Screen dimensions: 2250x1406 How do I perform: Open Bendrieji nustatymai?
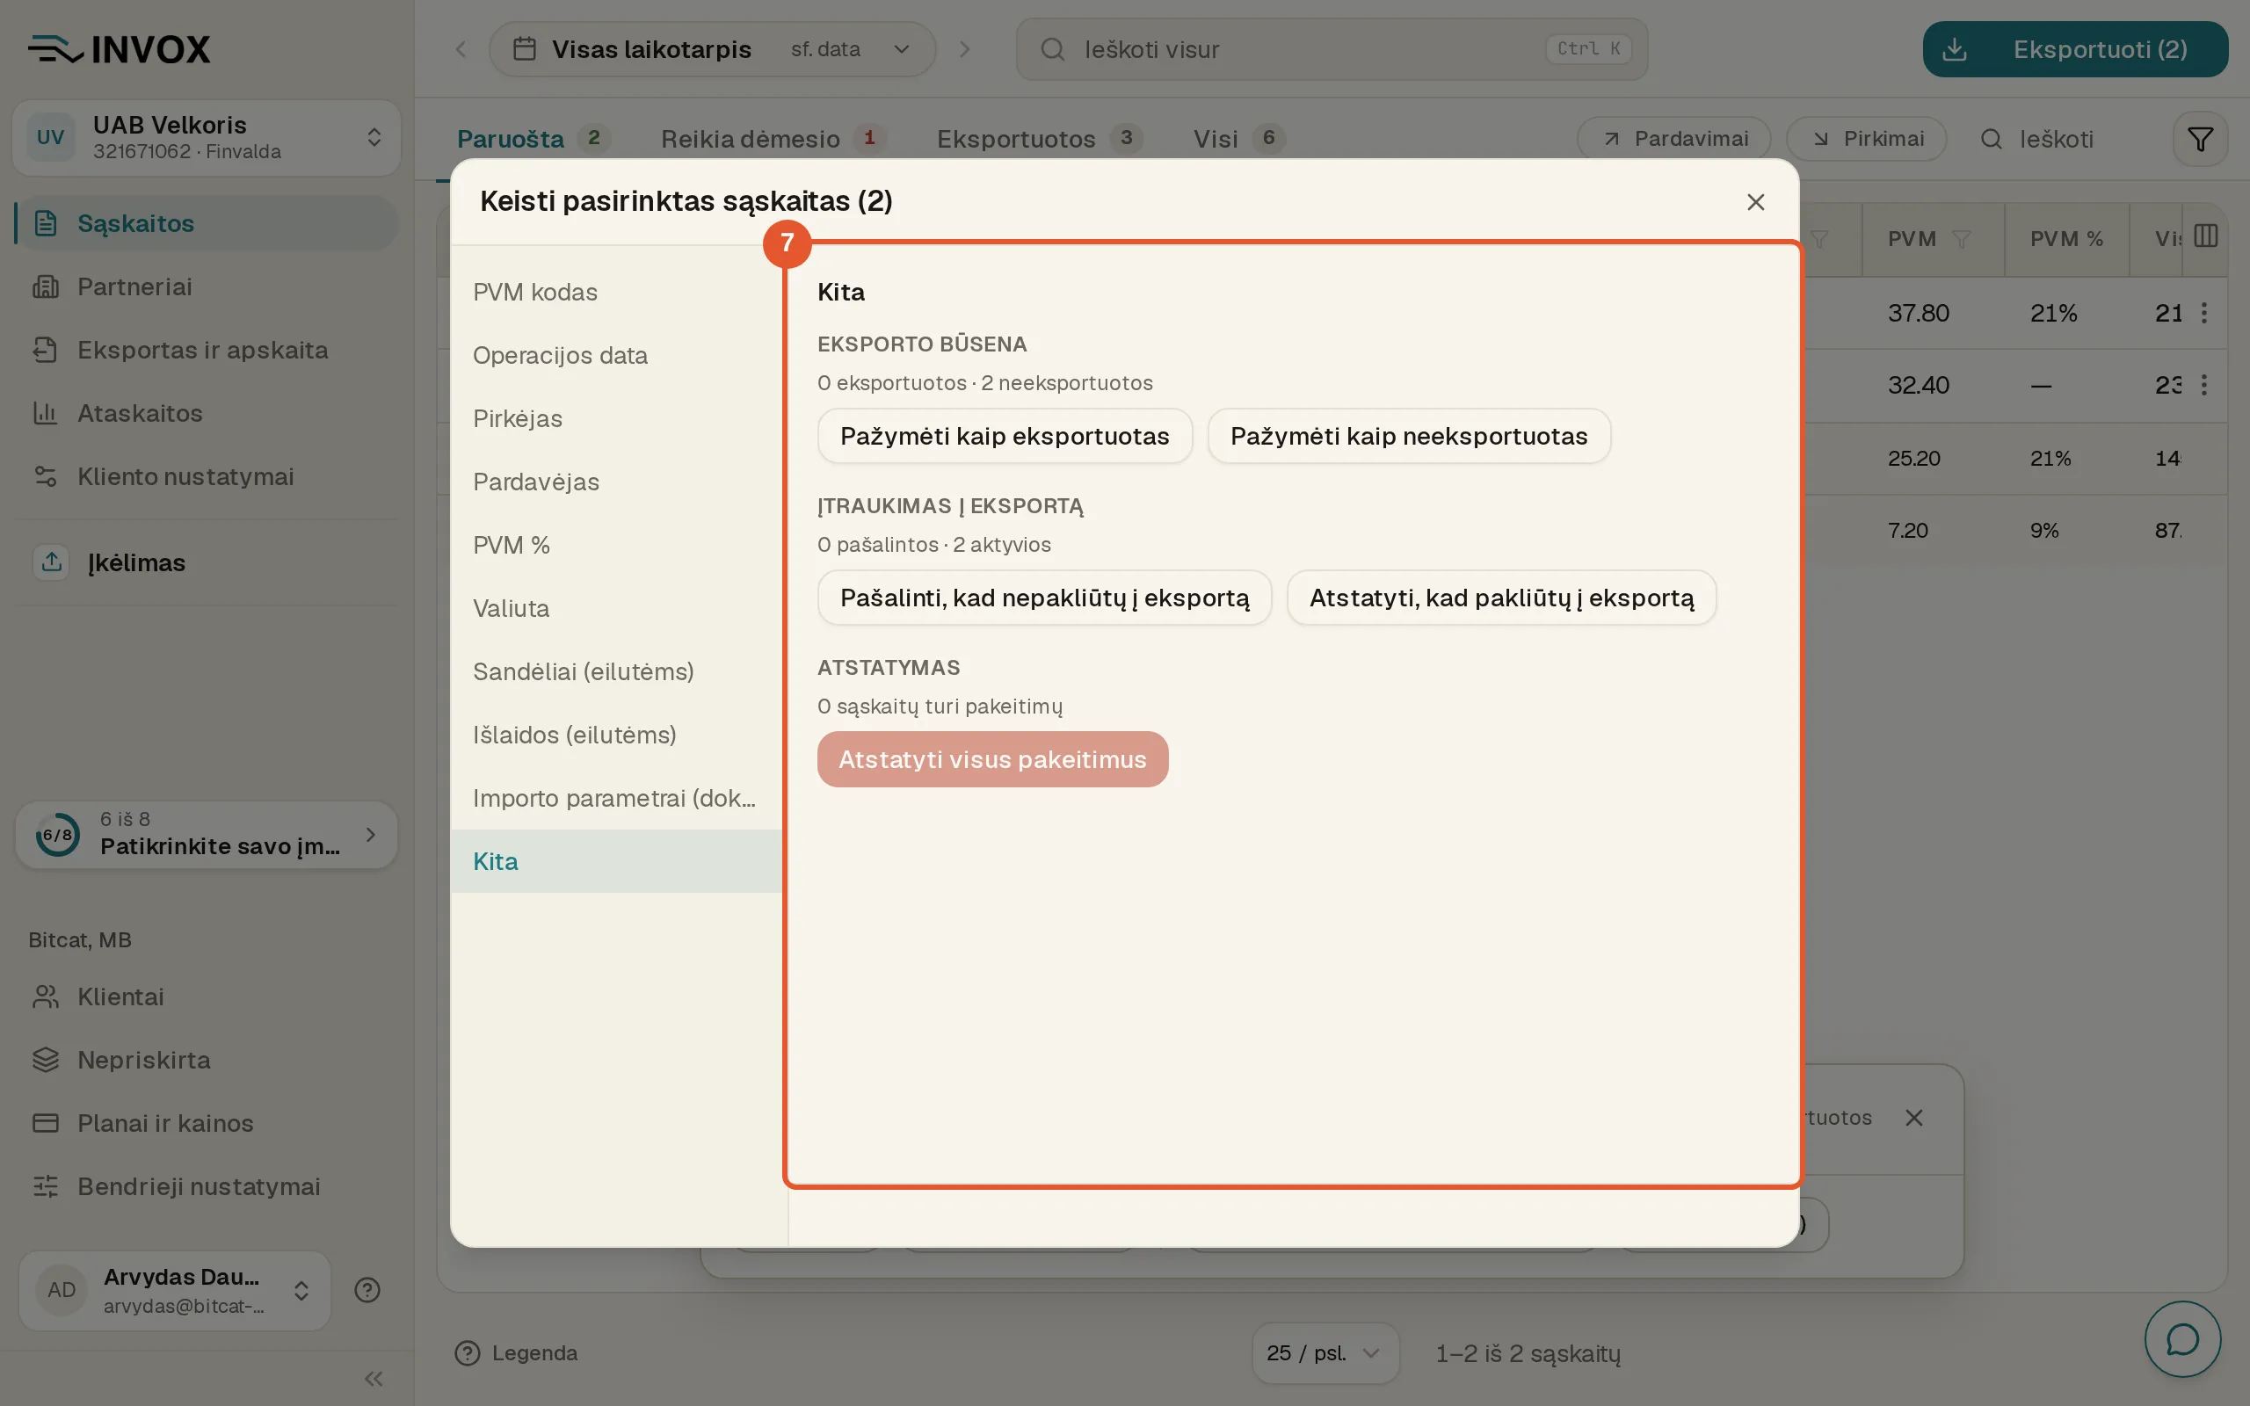(207, 1186)
